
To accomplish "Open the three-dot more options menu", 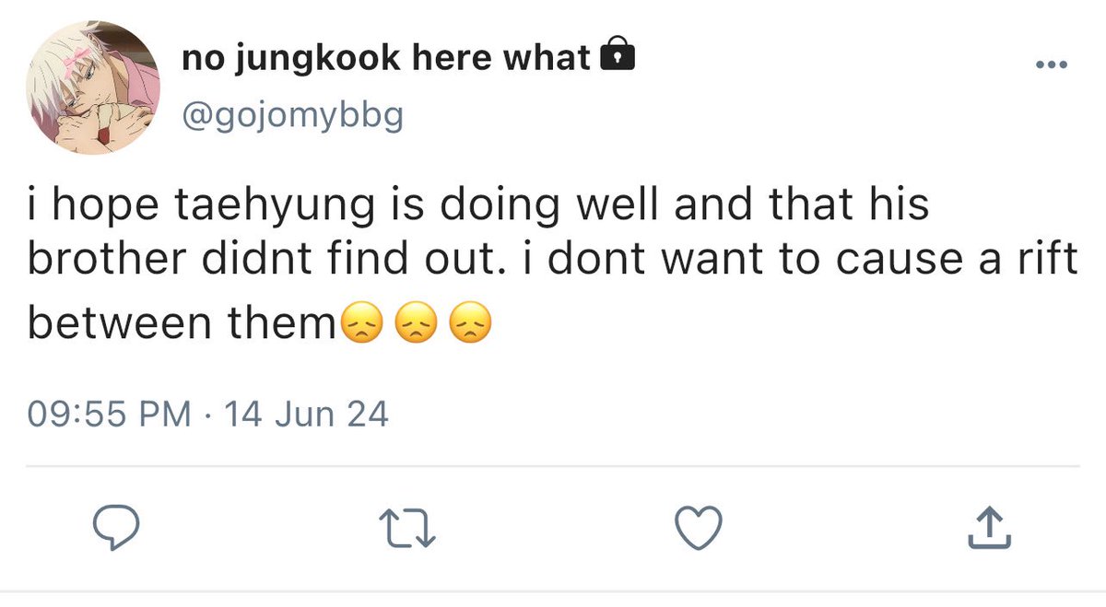I will tap(1051, 65).
